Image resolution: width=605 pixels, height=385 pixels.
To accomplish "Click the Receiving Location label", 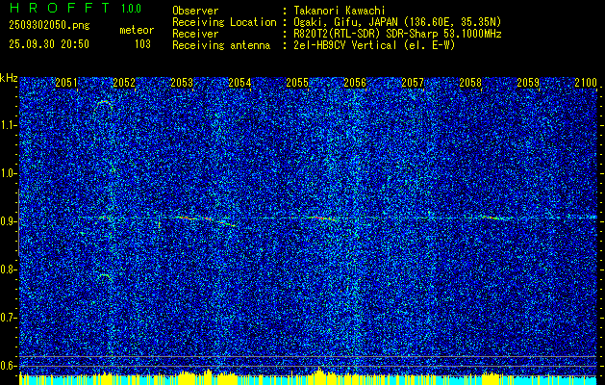I will coord(224,22).
